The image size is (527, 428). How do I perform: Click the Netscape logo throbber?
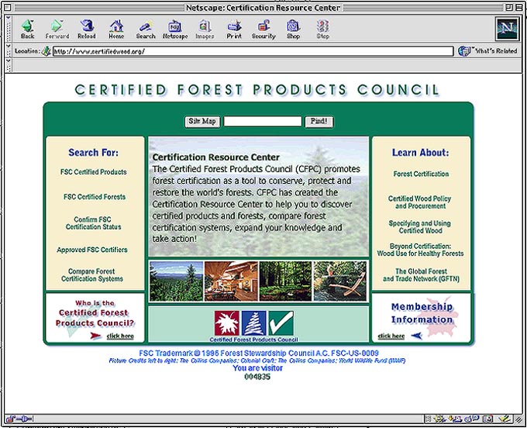[506, 29]
